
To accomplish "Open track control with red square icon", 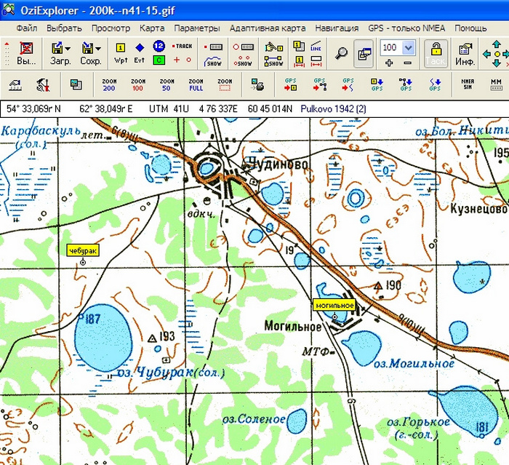I will pyautogui.click(x=213, y=47).
